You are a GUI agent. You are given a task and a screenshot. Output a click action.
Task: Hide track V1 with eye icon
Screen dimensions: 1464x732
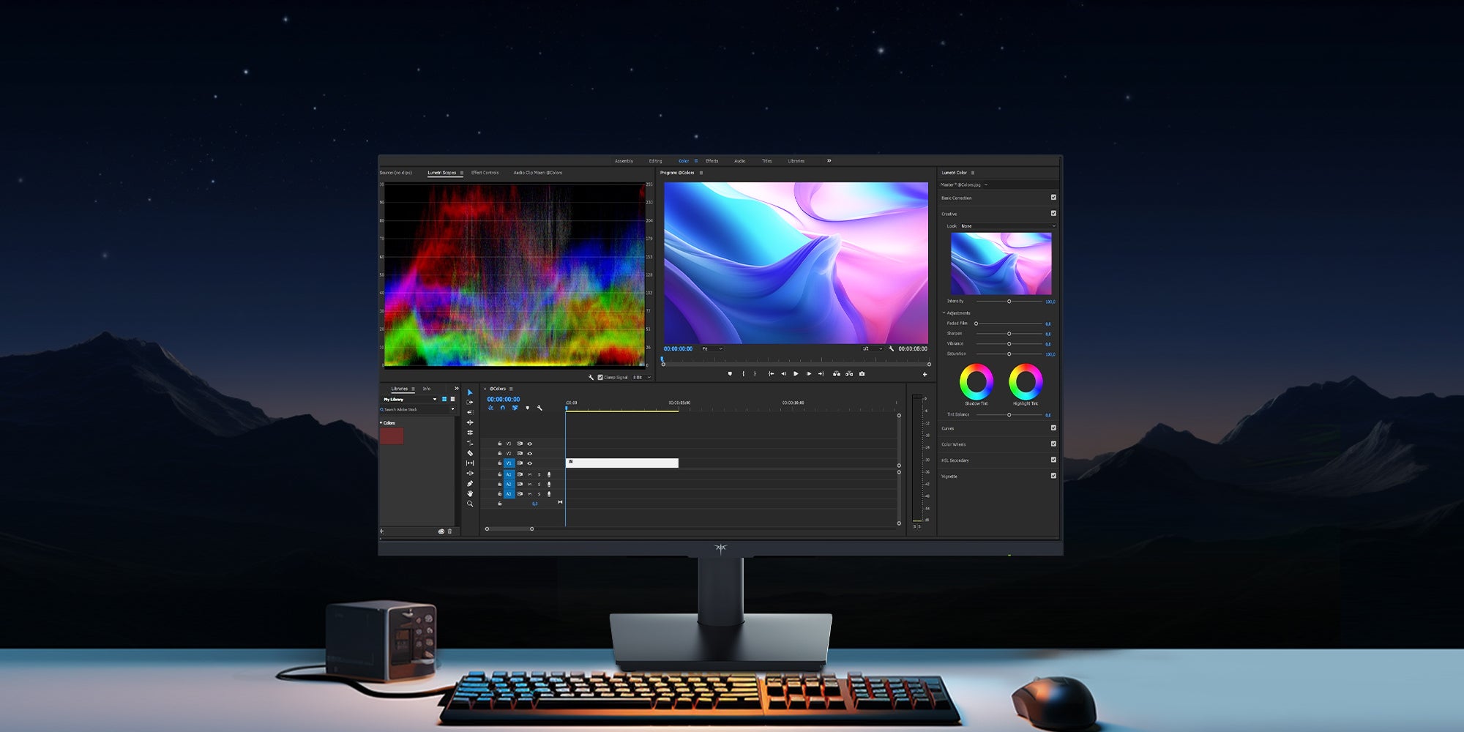click(529, 463)
